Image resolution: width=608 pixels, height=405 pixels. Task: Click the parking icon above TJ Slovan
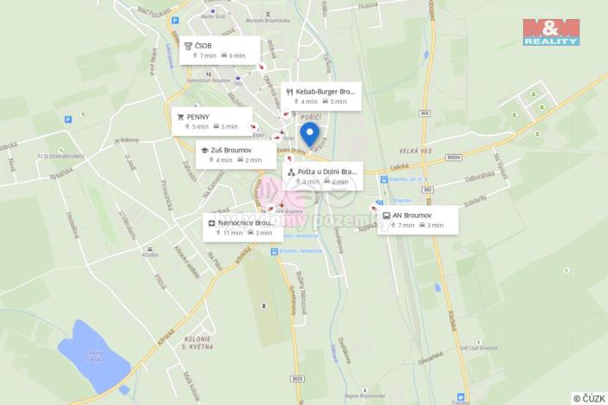coord(68,119)
